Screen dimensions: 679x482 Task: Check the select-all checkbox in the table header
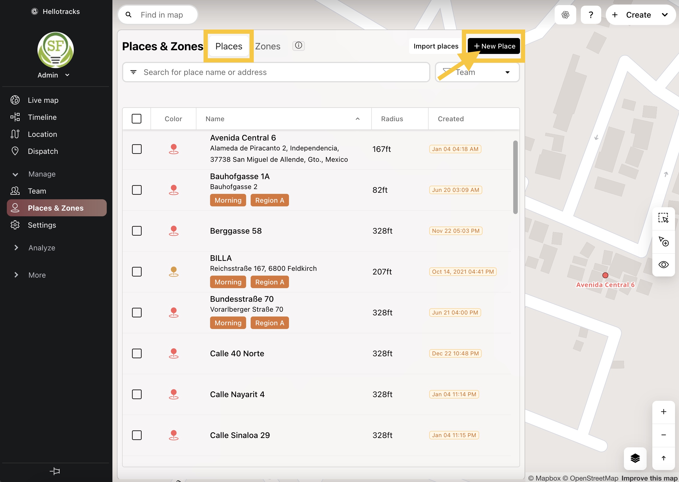[137, 118]
